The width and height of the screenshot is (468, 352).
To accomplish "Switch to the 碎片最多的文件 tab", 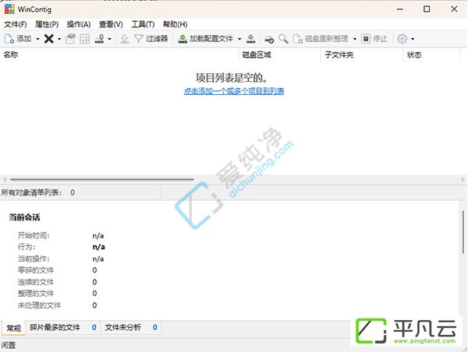I will (63, 328).
